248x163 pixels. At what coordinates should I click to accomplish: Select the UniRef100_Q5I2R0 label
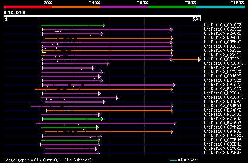coord(222,59)
